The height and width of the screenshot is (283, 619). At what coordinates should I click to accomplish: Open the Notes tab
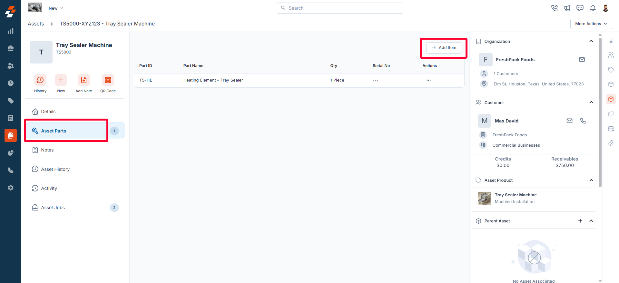coord(75,150)
